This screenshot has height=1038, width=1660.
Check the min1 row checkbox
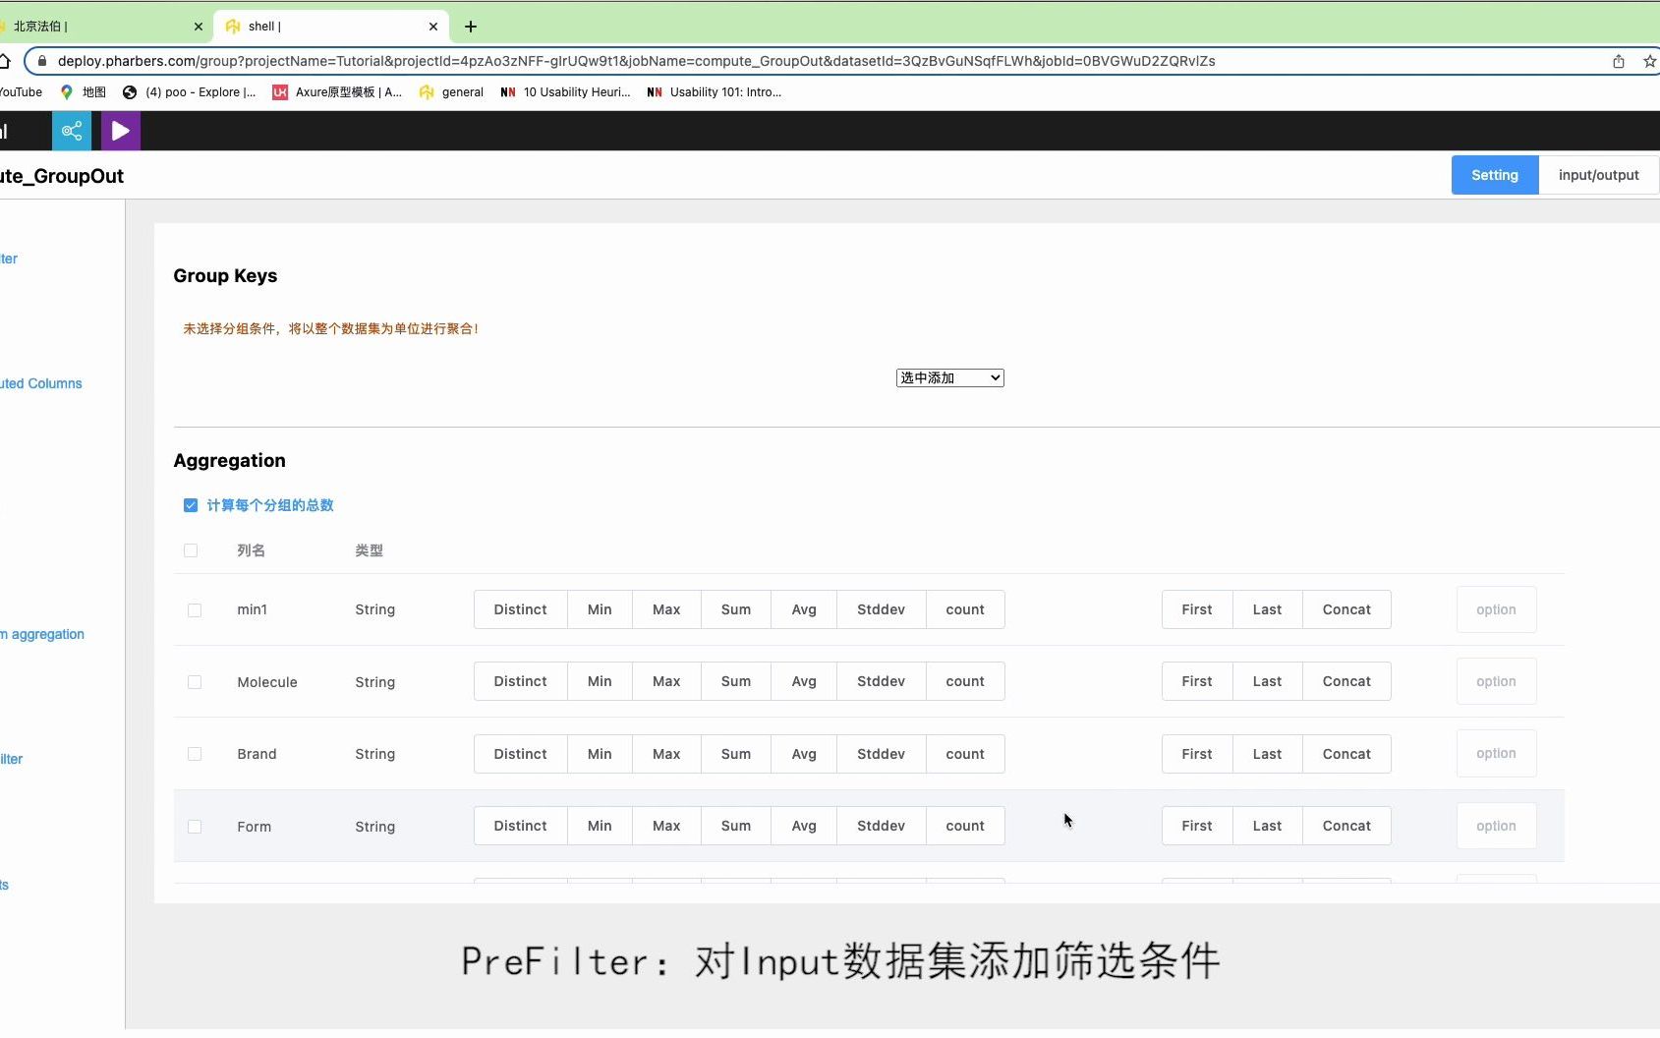(195, 610)
